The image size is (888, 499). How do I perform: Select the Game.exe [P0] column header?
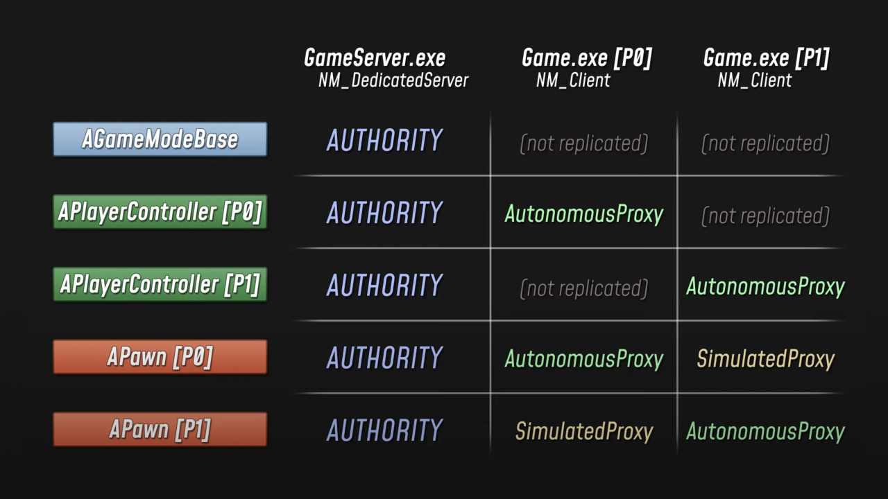(586, 58)
